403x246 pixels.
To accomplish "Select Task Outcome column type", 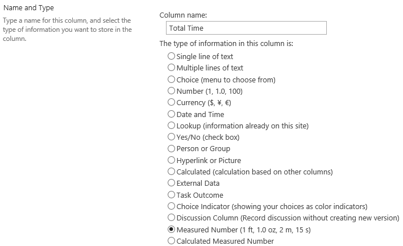I will [171, 195].
